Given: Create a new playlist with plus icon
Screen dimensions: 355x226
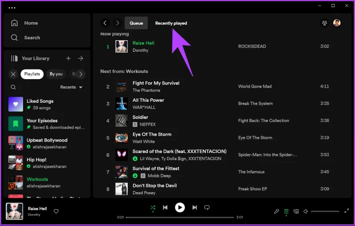Looking at the screenshot, I should click(68, 58).
